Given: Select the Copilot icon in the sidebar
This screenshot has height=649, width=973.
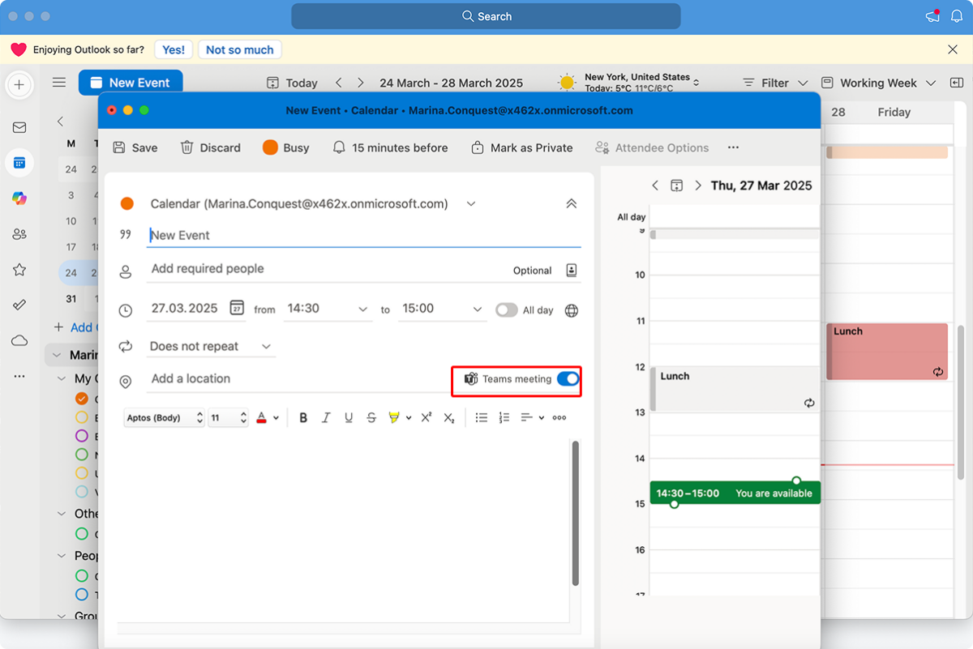Looking at the screenshot, I should [x=19, y=198].
